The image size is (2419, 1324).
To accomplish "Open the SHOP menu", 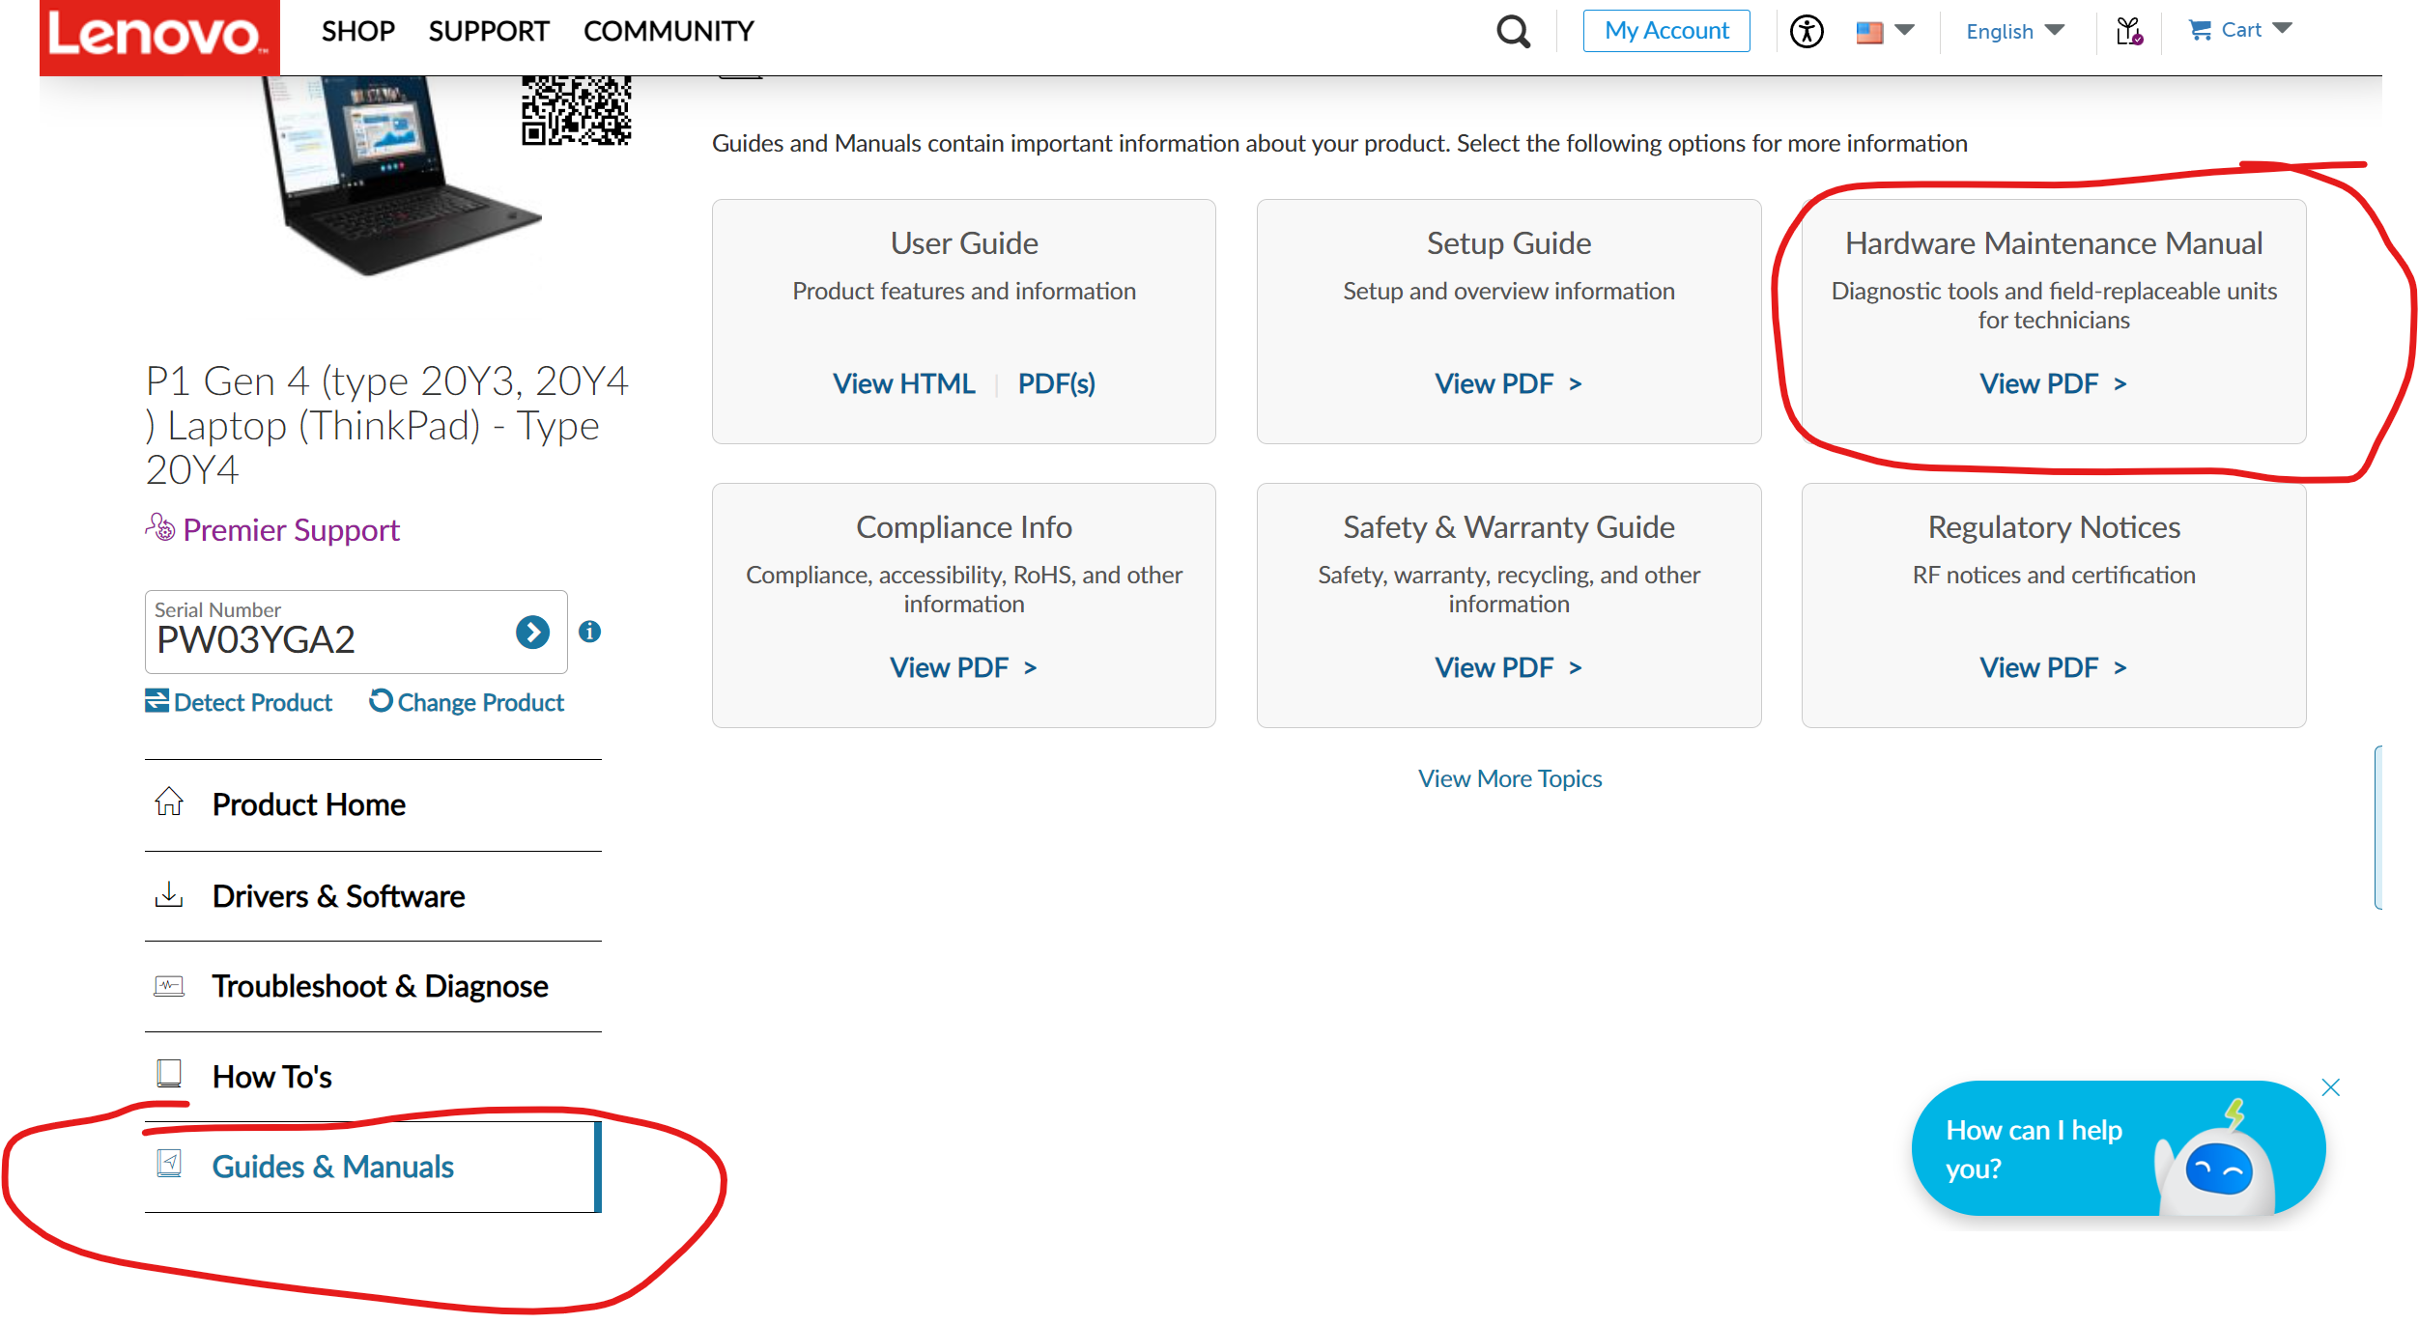I will (357, 32).
